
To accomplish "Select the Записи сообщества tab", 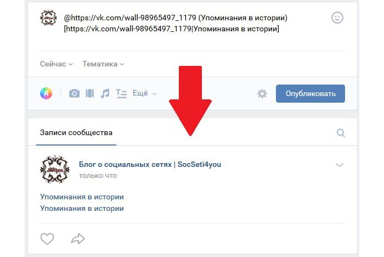I will point(76,133).
